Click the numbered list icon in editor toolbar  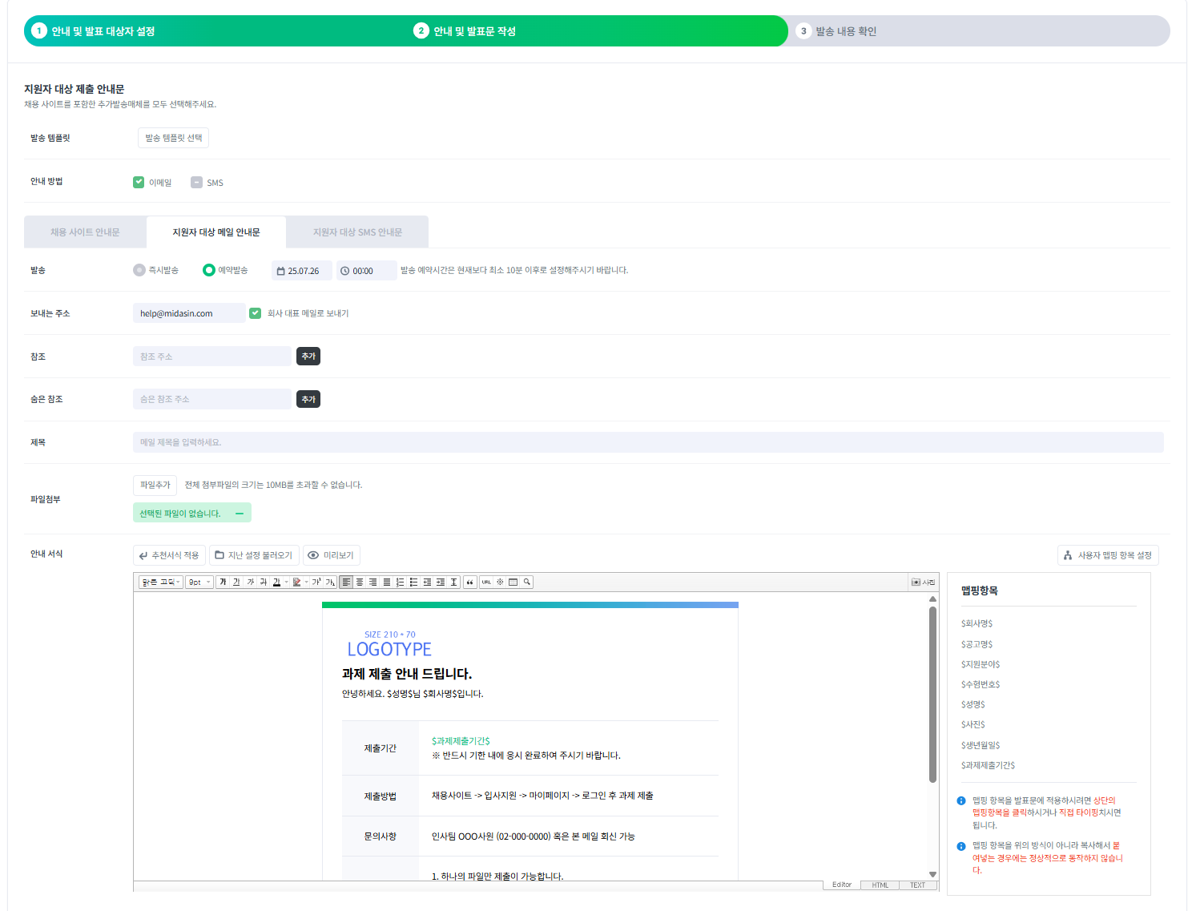400,582
